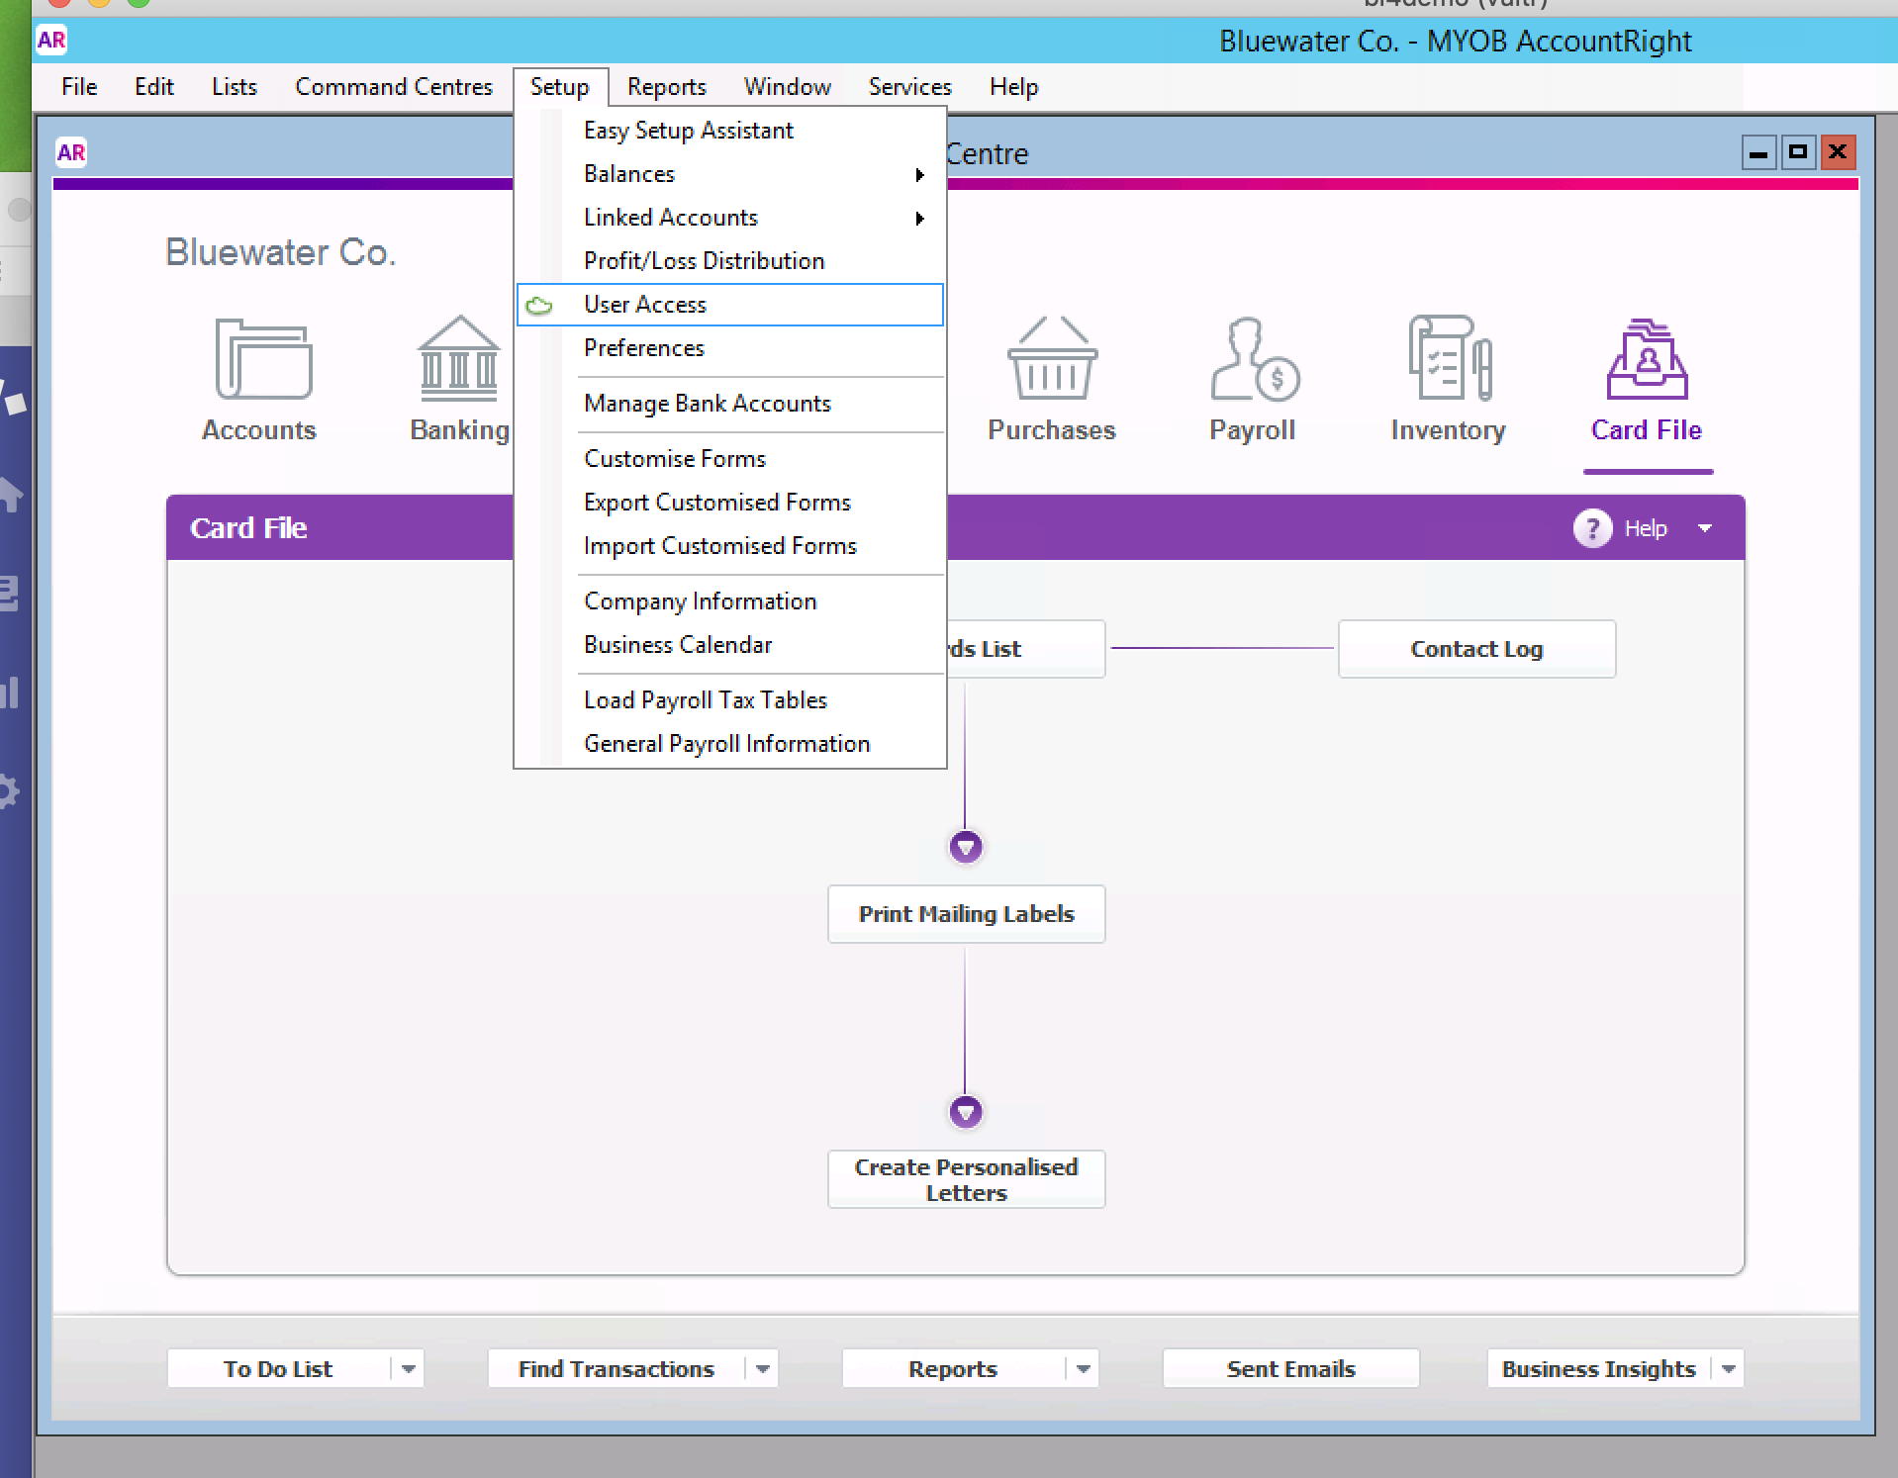
Task: Open Company Information
Action: coord(730,601)
